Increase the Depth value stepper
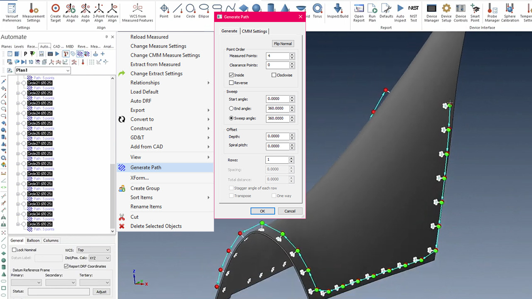 [x=292, y=135]
